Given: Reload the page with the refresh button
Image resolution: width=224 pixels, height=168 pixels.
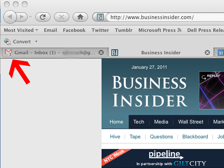Looking at the screenshot, I should tap(43, 17).
